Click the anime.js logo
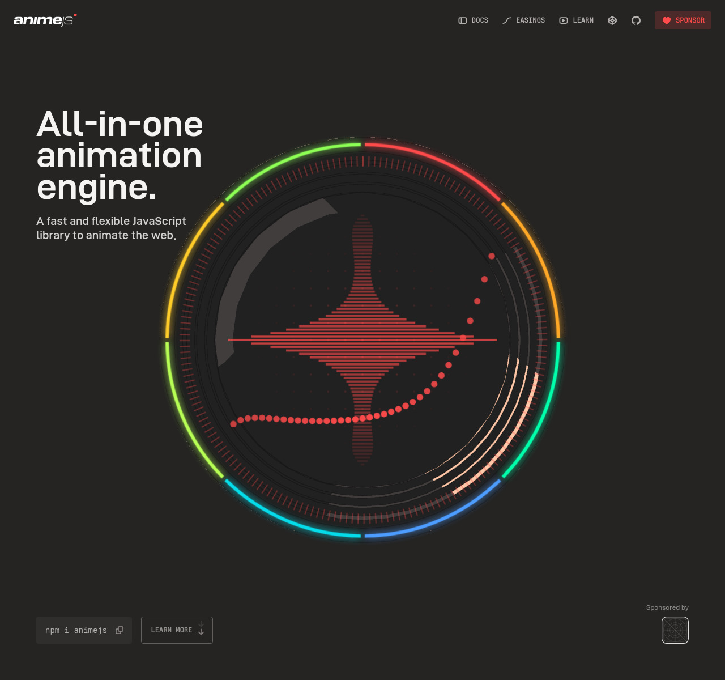The width and height of the screenshot is (725, 680). [x=45, y=20]
